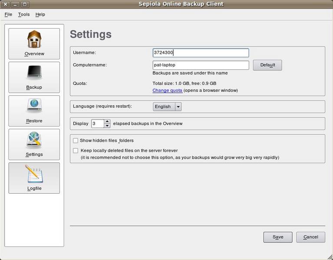Viewport: 333px width, 260px height.
Task: Increase elapsed backups count with up arrow
Action: 107,121
